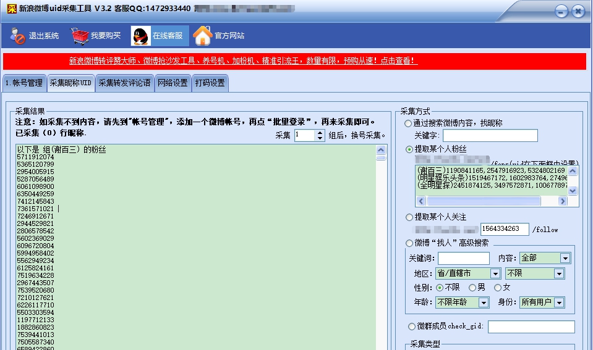Open the 身份 所有用户 dropdown
This screenshot has width=593, height=350.
(542, 302)
